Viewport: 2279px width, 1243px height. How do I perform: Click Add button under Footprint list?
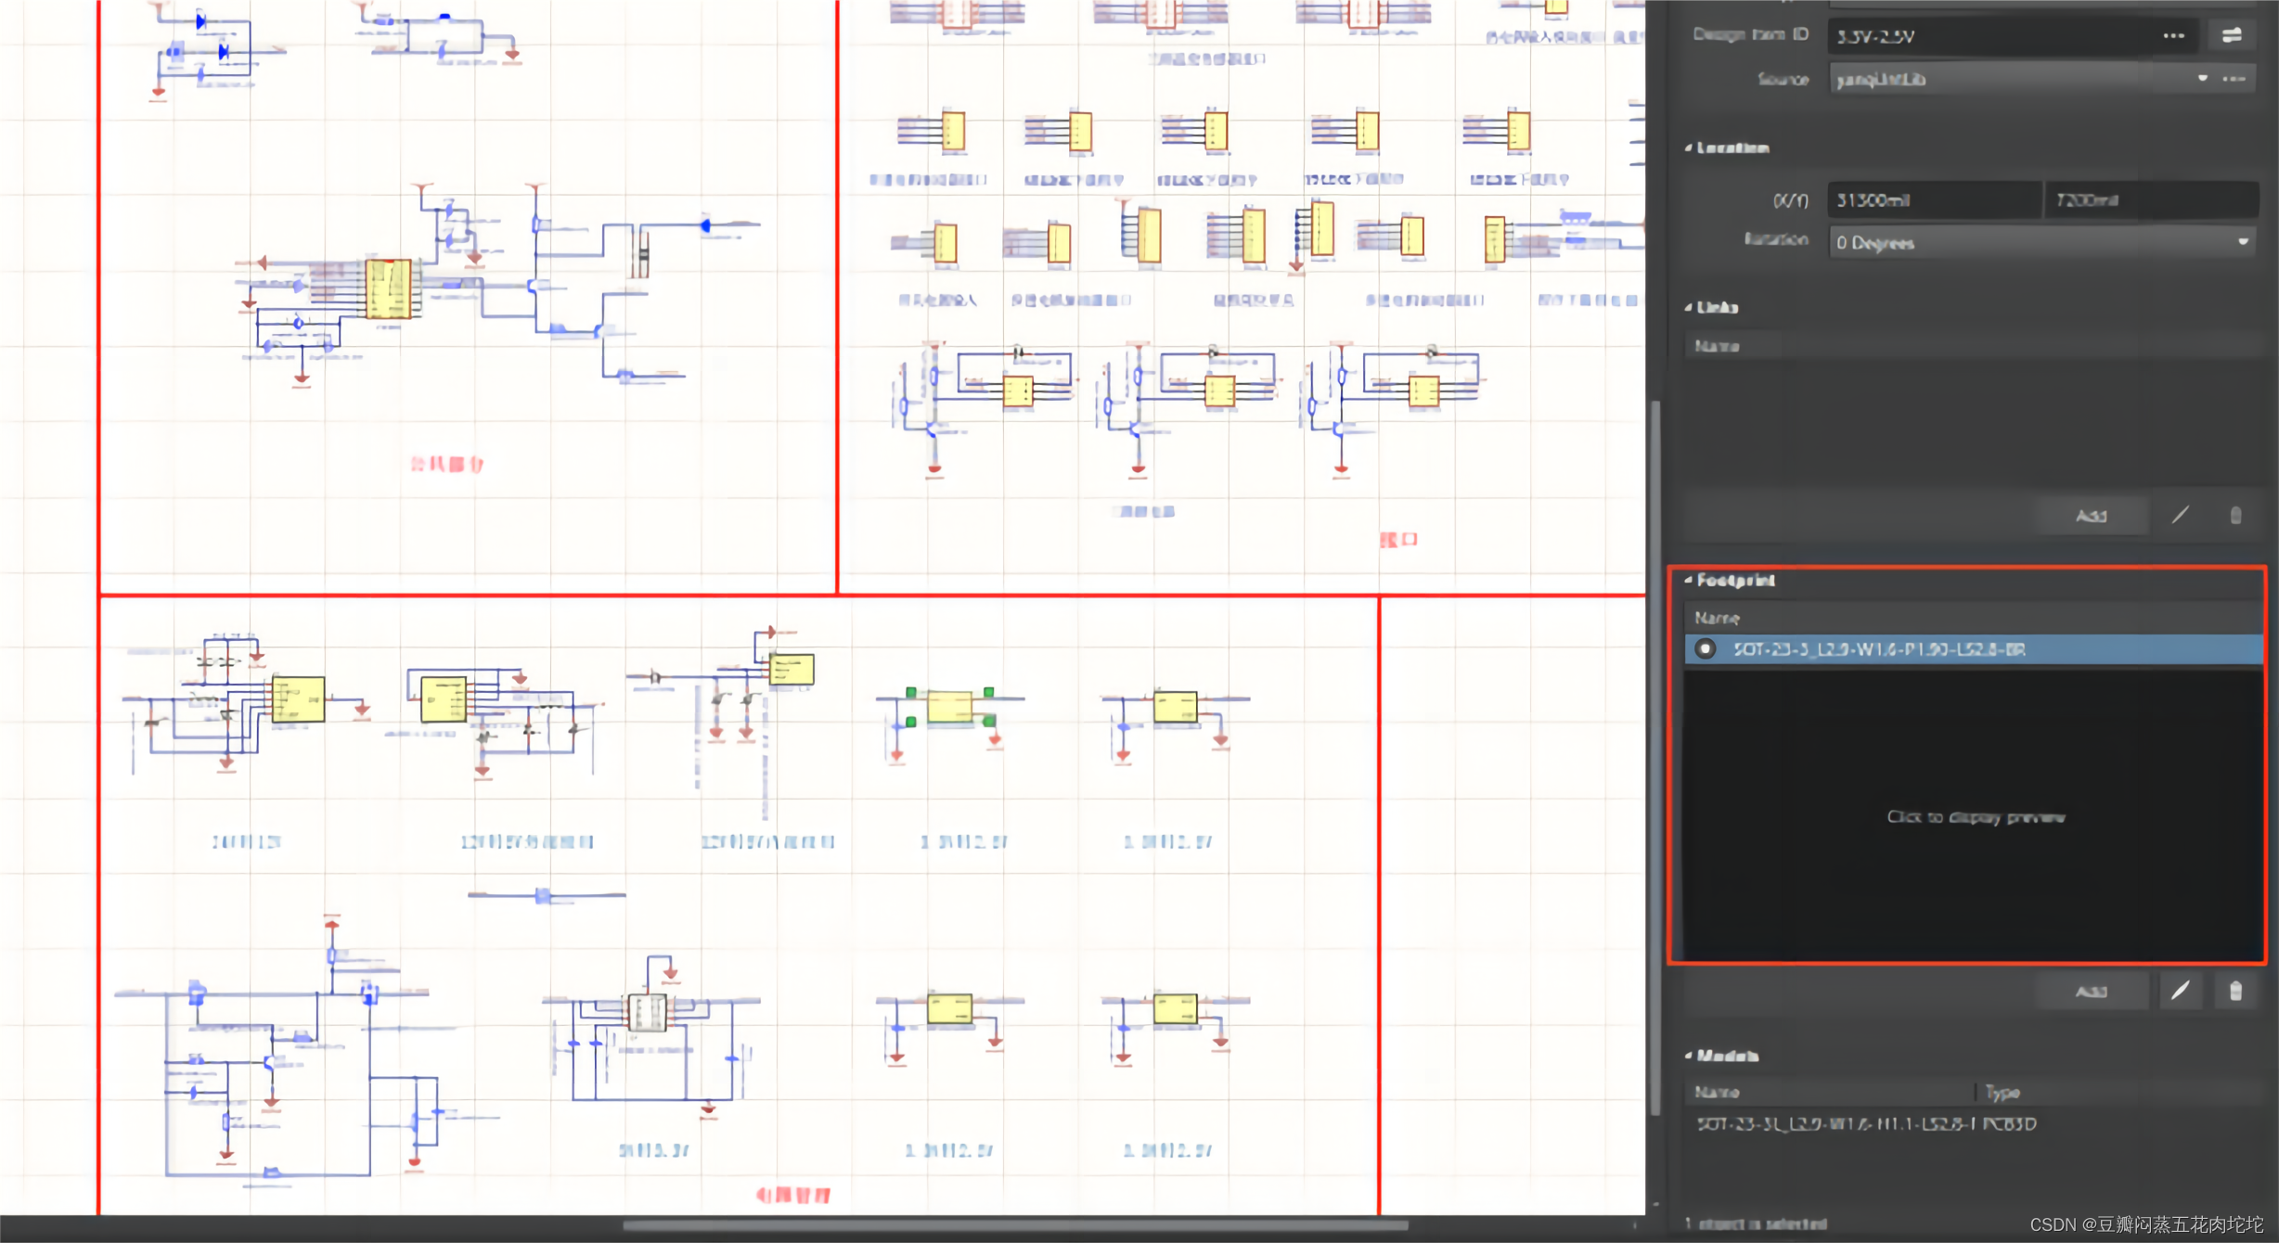[2091, 992]
